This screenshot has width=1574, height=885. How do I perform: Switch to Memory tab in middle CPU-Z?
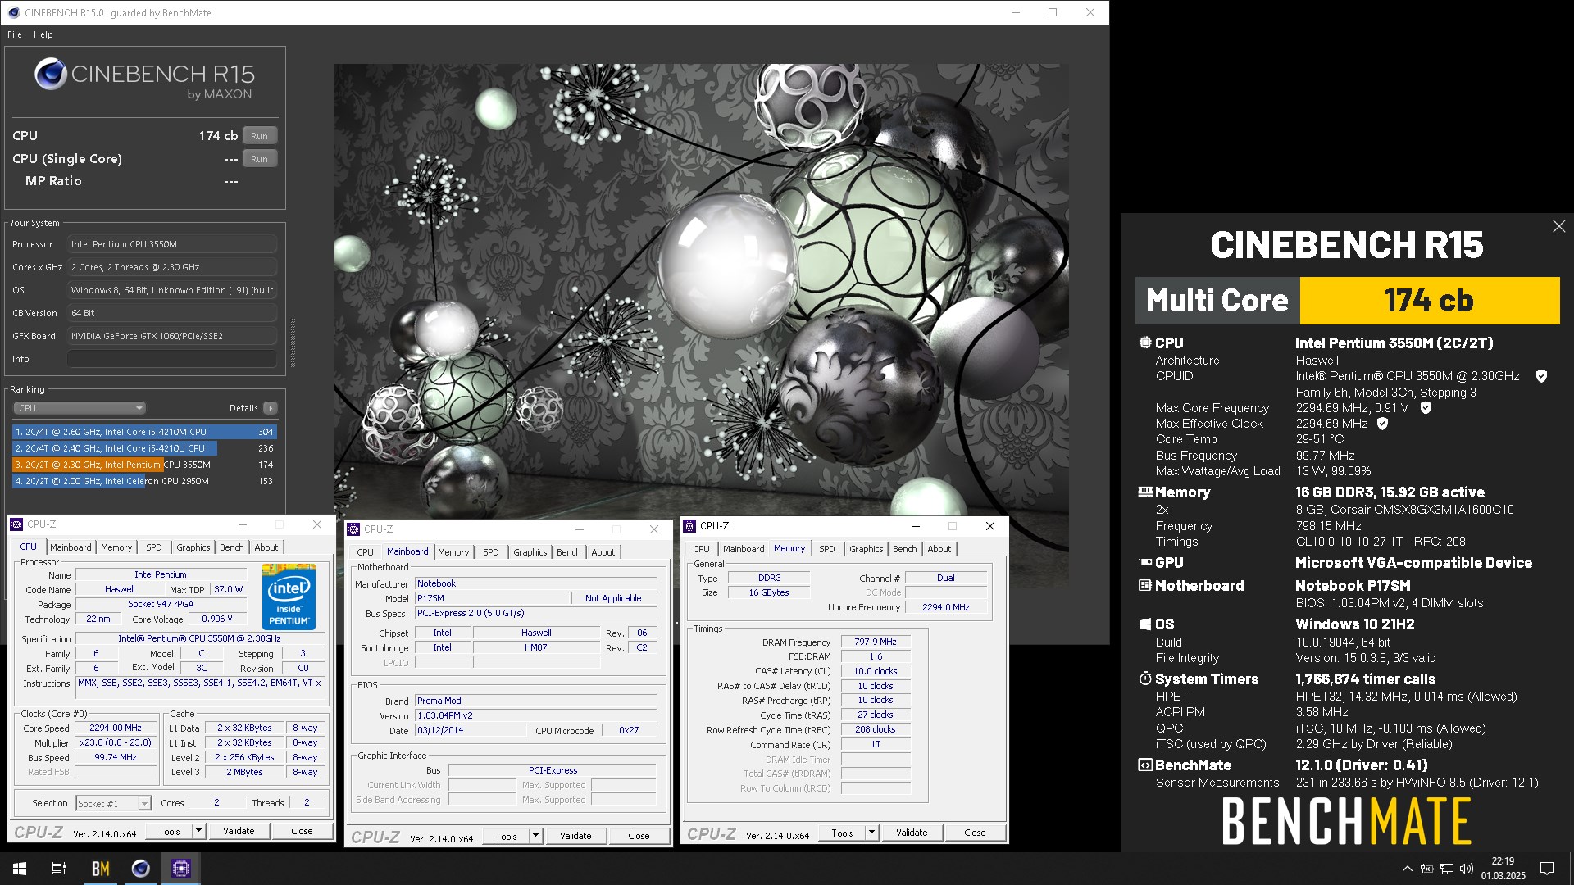[453, 552]
